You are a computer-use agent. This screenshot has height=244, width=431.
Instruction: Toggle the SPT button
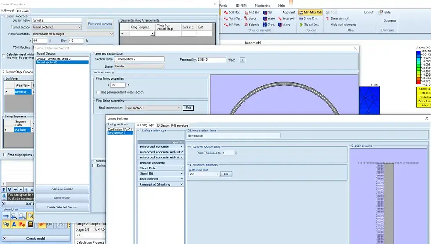[x=42, y=224]
